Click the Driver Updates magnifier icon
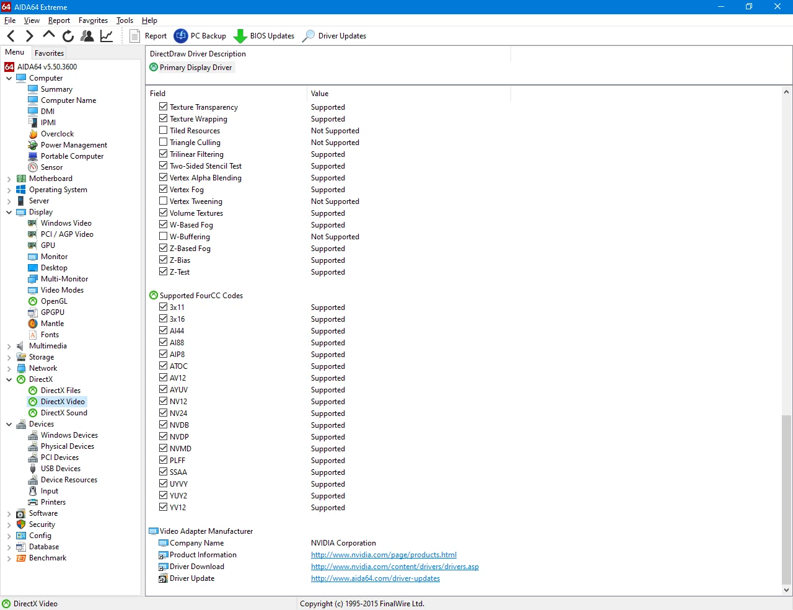 [308, 36]
